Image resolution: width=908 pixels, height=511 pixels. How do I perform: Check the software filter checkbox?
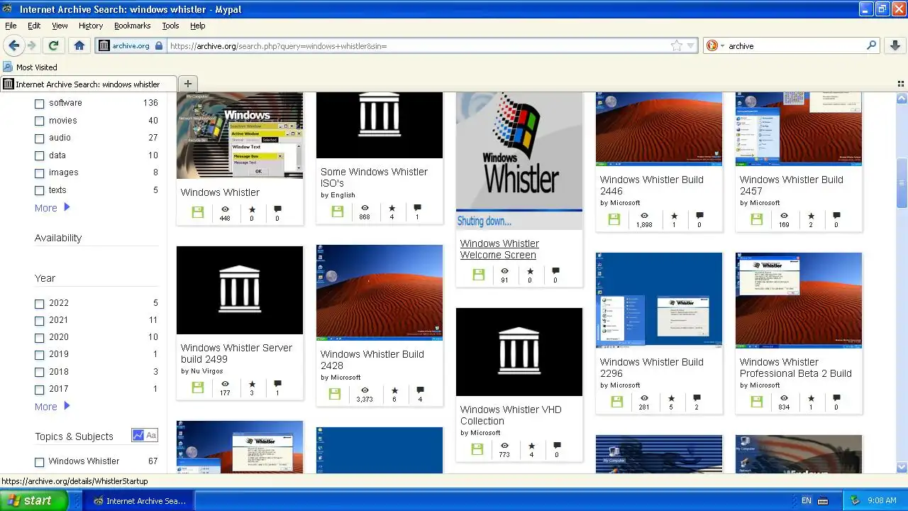point(40,103)
